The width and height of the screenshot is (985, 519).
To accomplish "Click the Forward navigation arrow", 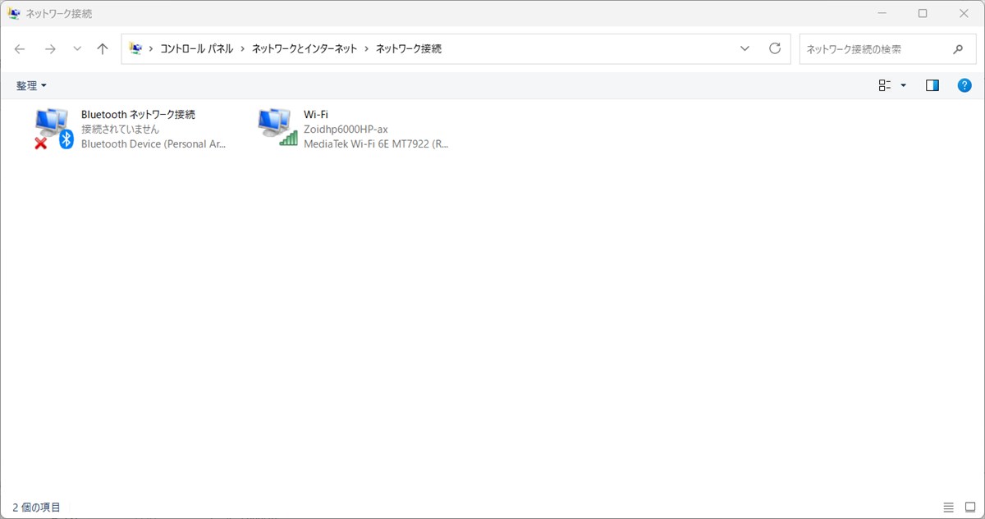I will tap(50, 49).
